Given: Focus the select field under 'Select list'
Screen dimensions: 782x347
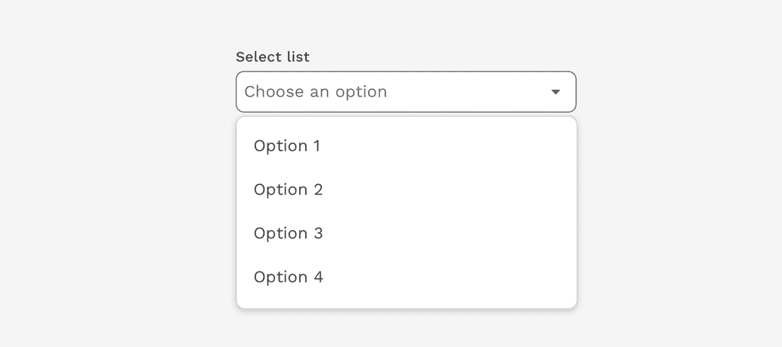Looking at the screenshot, I should pos(406,92).
